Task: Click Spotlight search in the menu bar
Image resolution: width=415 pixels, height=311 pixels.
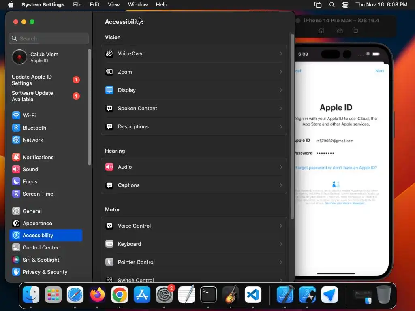Action: [x=332, y=5]
